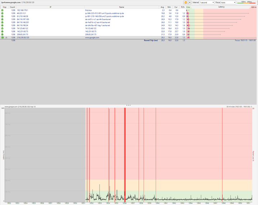Sort by the Name column header
Image resolution: width=258 pixels, height=205 pixels.
click(x=121, y=7)
